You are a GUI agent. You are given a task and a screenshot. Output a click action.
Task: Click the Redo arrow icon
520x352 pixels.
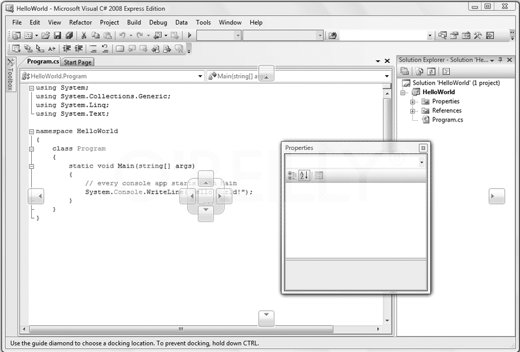click(140, 35)
